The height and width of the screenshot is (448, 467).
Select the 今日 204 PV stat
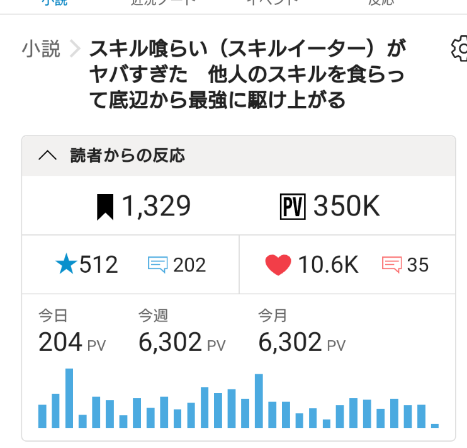(72, 335)
